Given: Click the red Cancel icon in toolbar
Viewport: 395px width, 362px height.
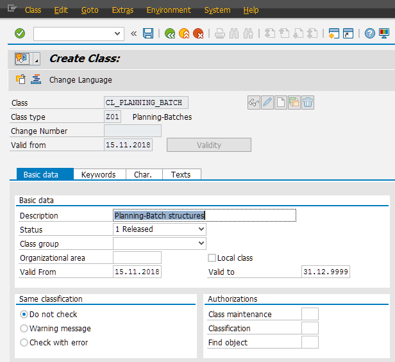Looking at the screenshot, I should [x=198, y=33].
